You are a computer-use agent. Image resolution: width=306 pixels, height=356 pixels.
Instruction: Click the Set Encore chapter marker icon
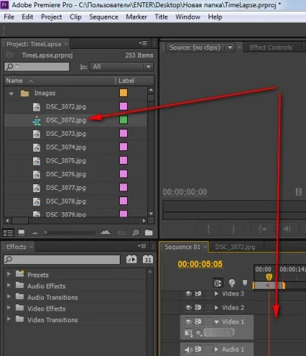(232, 283)
